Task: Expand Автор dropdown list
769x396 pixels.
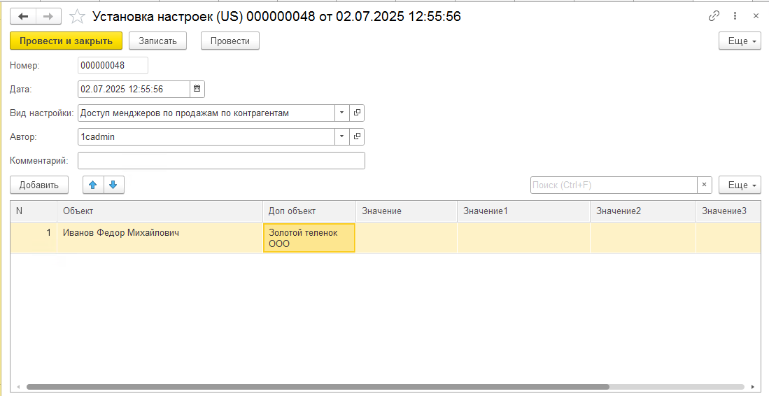Action: (341, 136)
